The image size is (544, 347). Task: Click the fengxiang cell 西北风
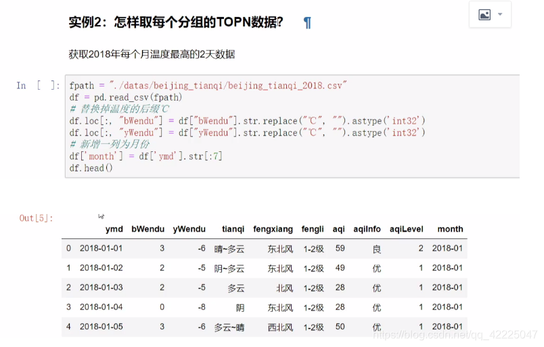pos(280,327)
